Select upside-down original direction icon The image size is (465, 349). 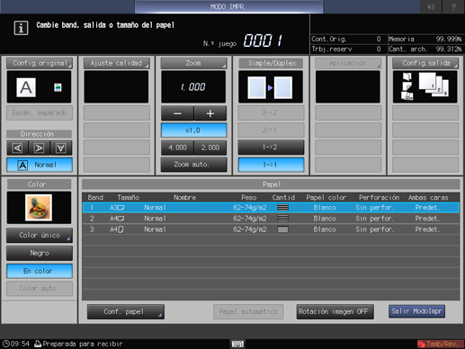[x=61, y=148]
